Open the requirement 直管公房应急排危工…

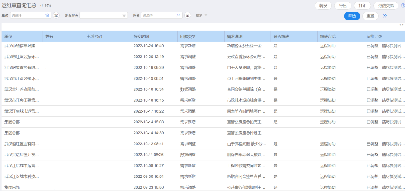[246, 133]
